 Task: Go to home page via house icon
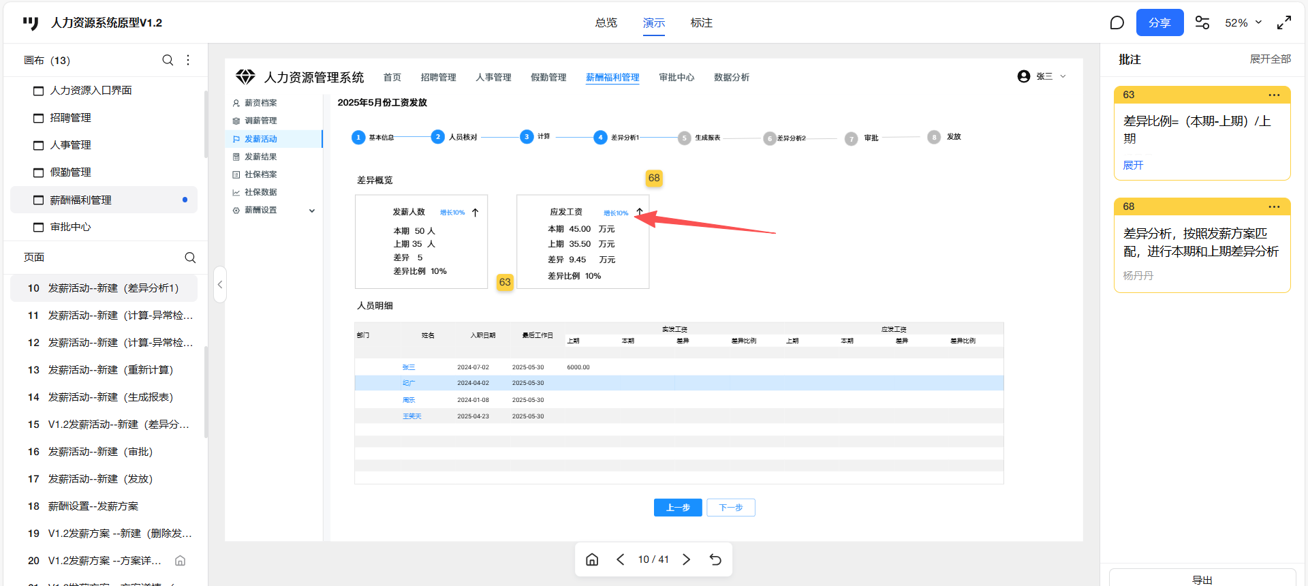592,559
